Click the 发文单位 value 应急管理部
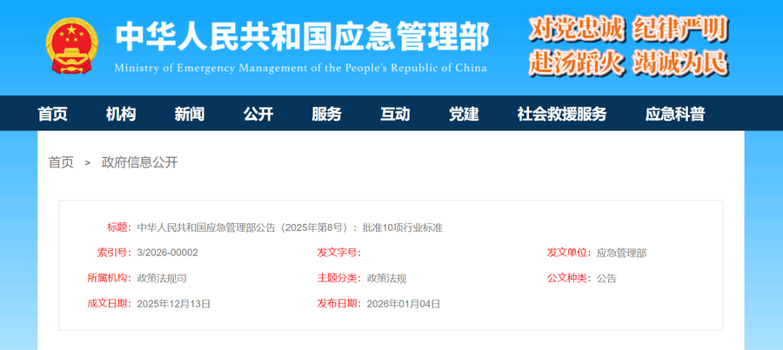This screenshot has width=783, height=350. point(621,253)
